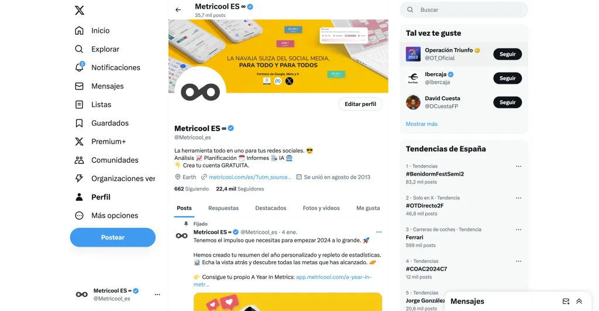Open Mensajes via the envelope icon
This screenshot has height=311, width=599.
(x=79, y=86)
